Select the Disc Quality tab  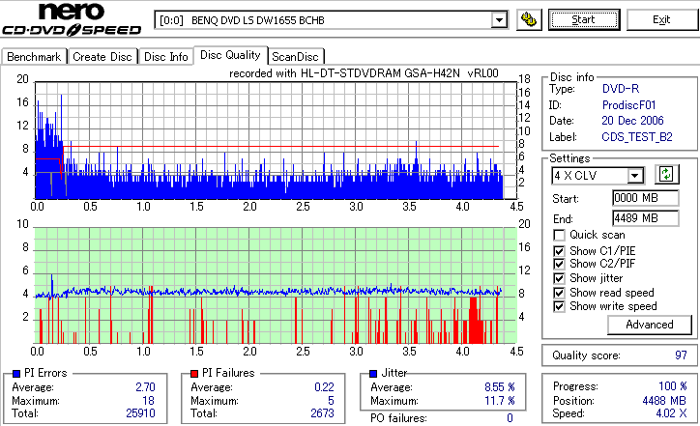[230, 55]
